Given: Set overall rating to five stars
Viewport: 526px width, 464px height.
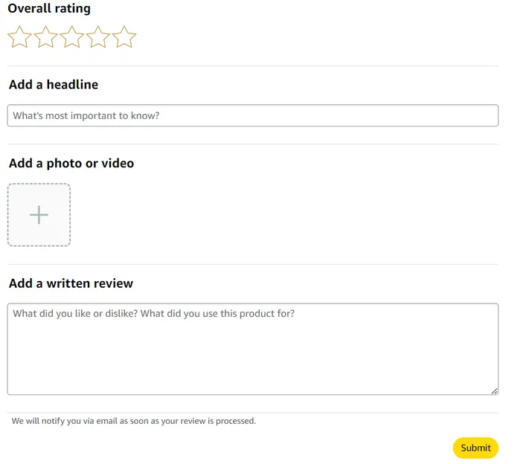Looking at the screenshot, I should pos(124,37).
